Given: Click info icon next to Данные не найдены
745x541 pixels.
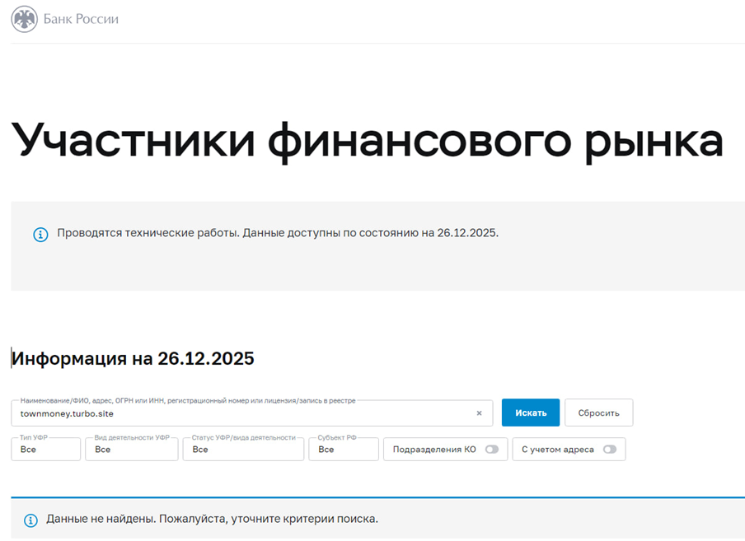Looking at the screenshot, I should (x=30, y=520).
